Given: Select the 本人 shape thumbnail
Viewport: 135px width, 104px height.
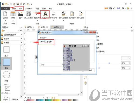Looking at the screenshot, I should [6, 50].
